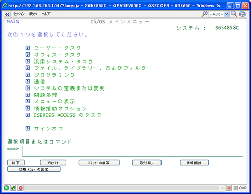Click the zoom-in magnifier icon

[x=205, y=14]
